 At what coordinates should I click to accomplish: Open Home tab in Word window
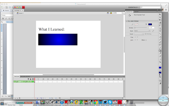[x=6, y=11]
